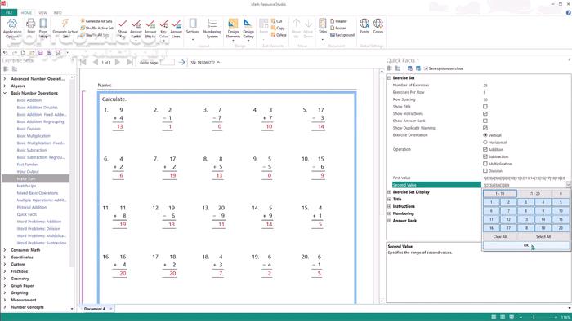The width and height of the screenshot is (572, 321).
Task: Go to first page arrow
Action: [83, 62]
